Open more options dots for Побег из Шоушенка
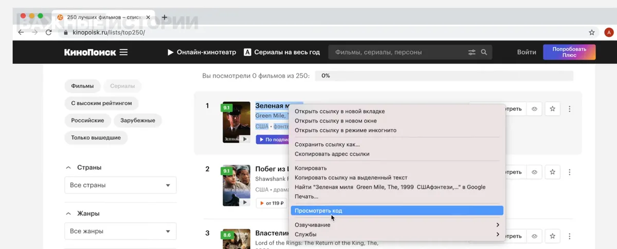The image size is (617, 249). pos(569,173)
